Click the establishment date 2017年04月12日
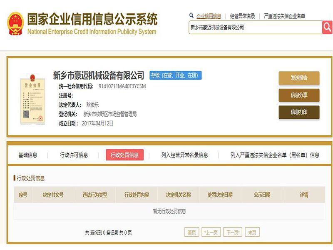 pos(97,123)
